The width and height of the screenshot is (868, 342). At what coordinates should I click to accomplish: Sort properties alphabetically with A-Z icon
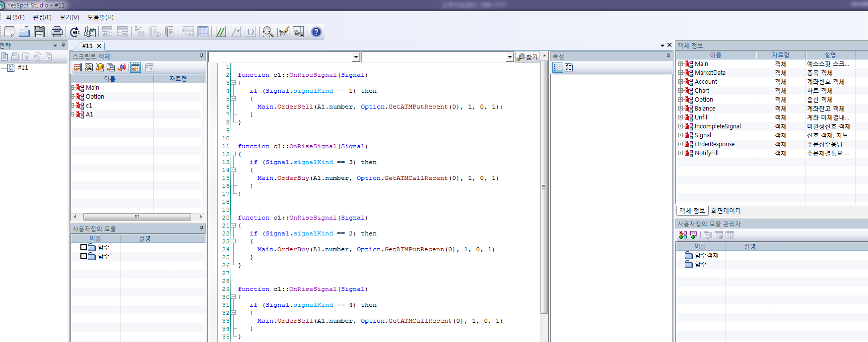[569, 67]
